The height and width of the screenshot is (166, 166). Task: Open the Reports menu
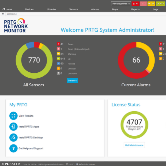click(x=135, y=9)
